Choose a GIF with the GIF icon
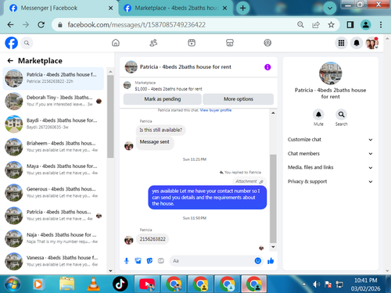This screenshot has width=391, height=293. point(161,261)
